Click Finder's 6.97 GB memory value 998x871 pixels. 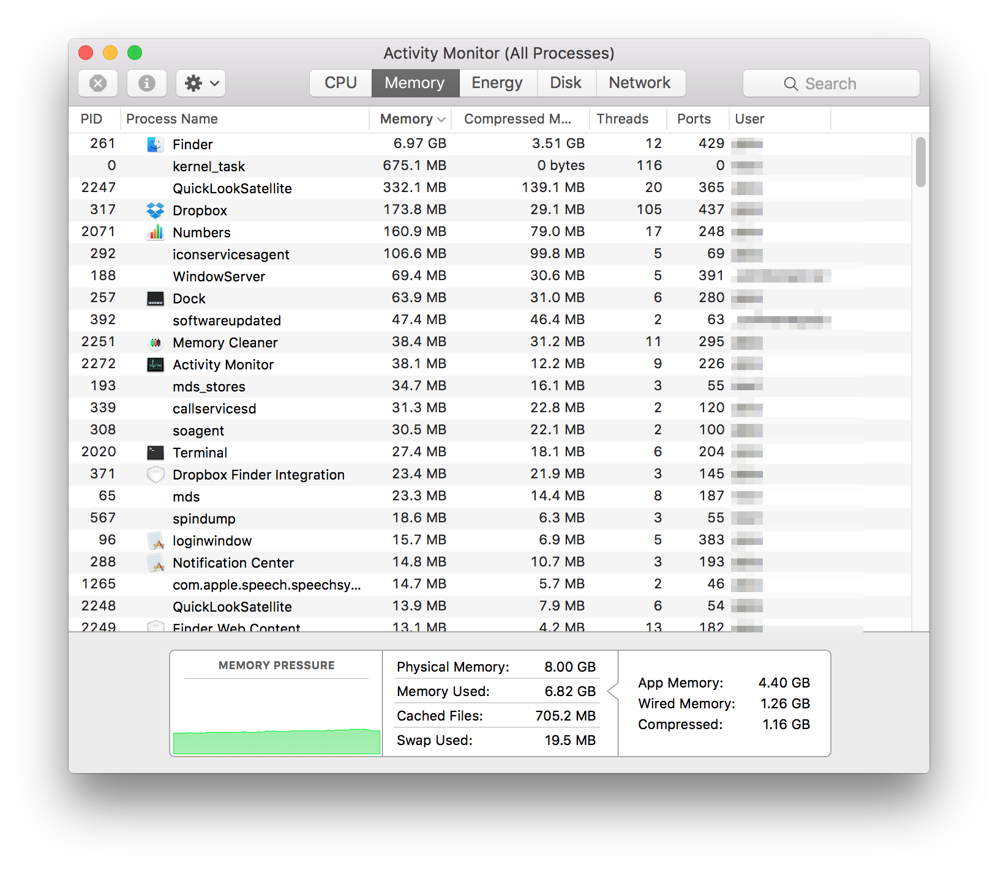(419, 144)
